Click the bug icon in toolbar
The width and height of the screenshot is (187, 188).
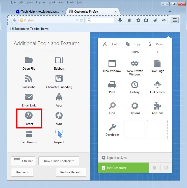[x=164, y=20]
